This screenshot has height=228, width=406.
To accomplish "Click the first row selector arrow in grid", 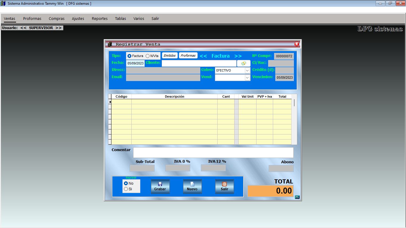I will 110,102.
